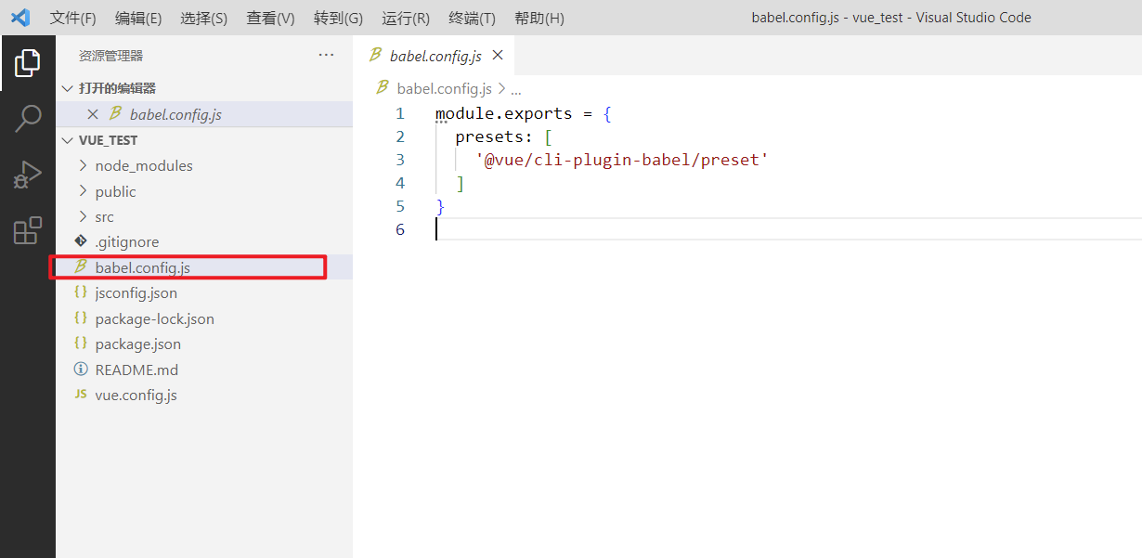1142x558 pixels.
Task: Open the Run and Debug view
Action: (x=28, y=175)
